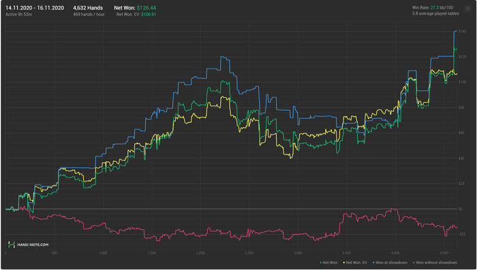
Task: Click the 4,000 x-axis label
Action: click(395, 253)
